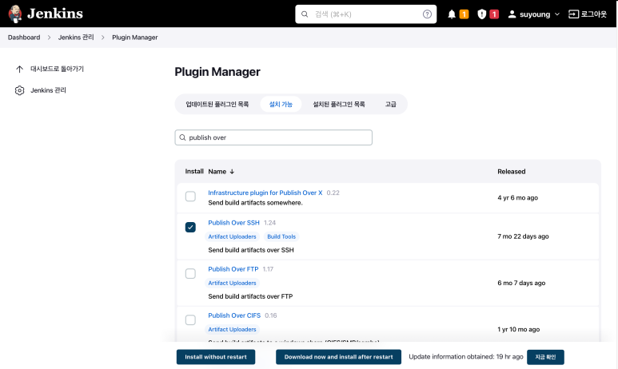Image resolution: width=618 pixels, height=369 pixels.
Task: Open search help question mark icon
Action: [427, 14]
